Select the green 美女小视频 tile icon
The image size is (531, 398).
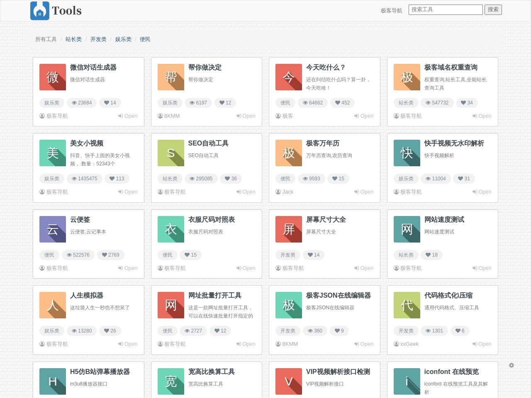pyautogui.click(x=53, y=153)
